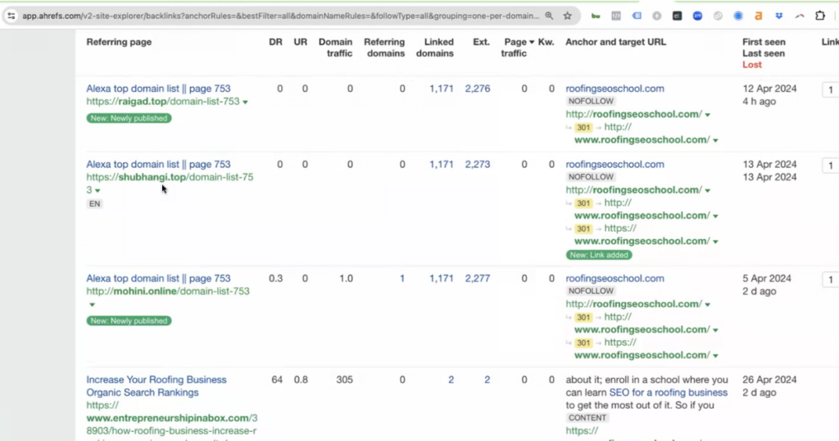Click the UR column header
The width and height of the screenshot is (839, 441).
click(x=300, y=42)
